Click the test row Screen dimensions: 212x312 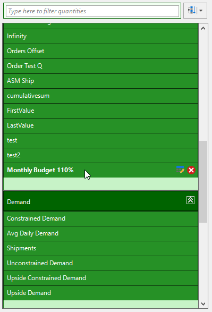[x=100, y=140]
